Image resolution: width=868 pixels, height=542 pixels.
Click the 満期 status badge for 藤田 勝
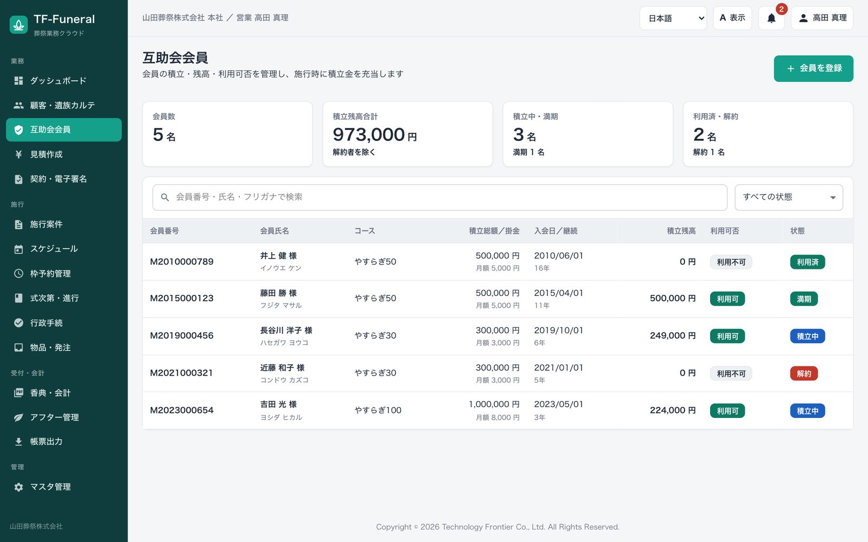(804, 299)
